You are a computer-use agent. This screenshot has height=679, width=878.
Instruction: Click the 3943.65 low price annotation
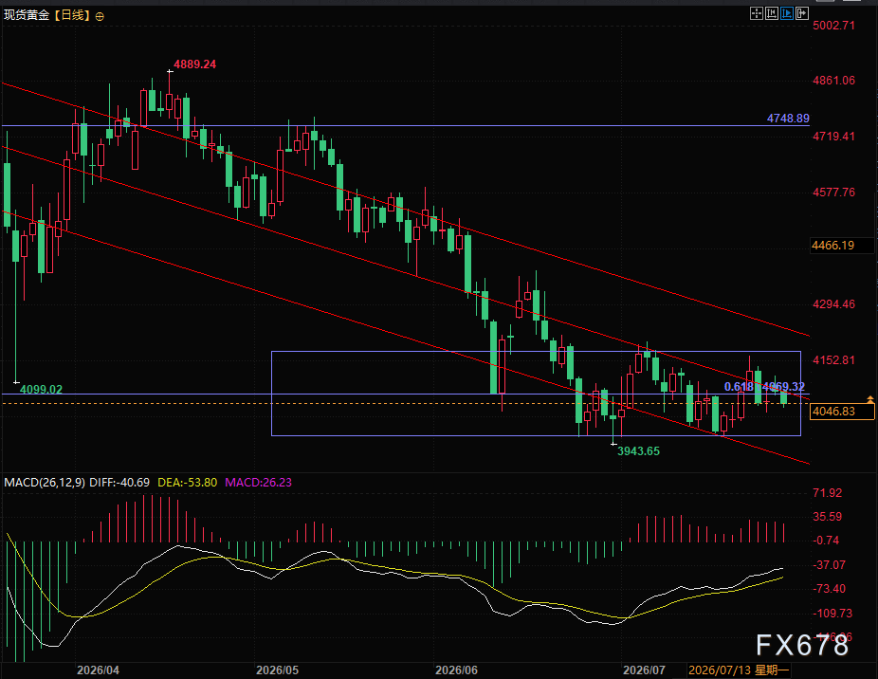(638, 451)
